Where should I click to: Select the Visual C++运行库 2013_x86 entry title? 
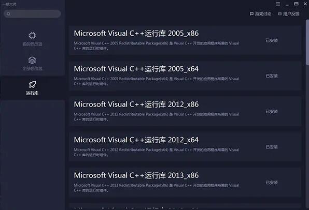click(136, 175)
